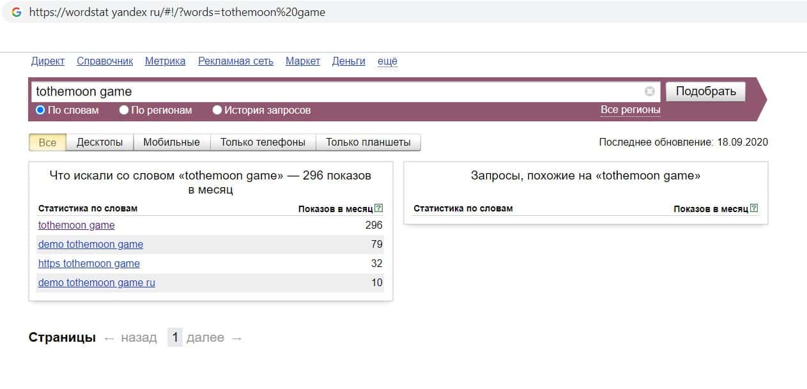Click the Страницы pagination label
The image size is (807, 389).
pos(62,338)
